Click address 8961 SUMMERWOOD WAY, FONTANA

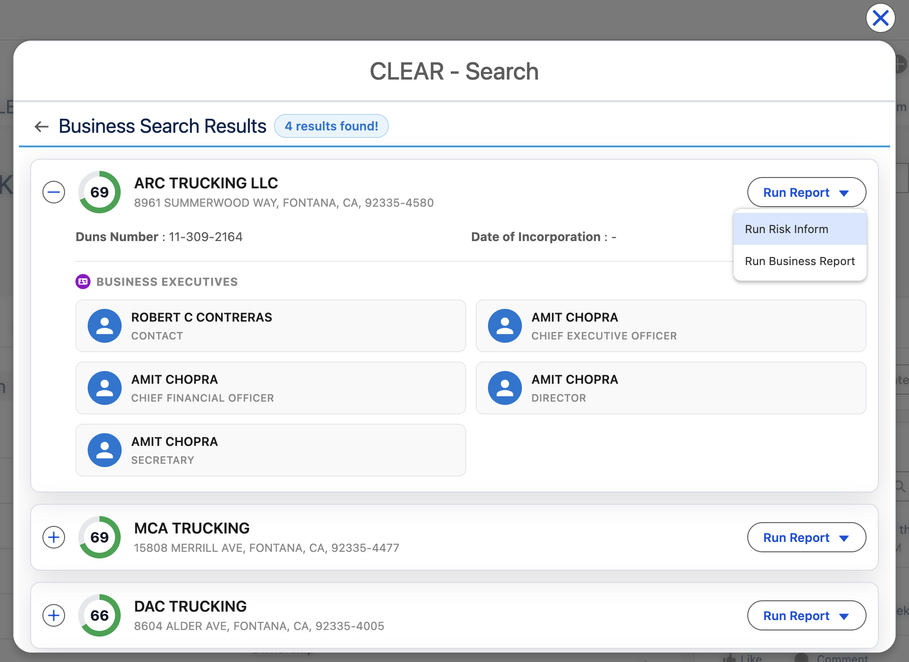pyautogui.click(x=284, y=203)
